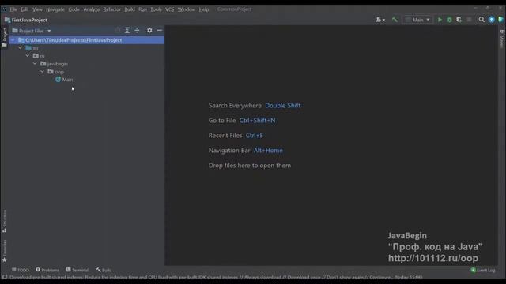The width and height of the screenshot is (506, 284).
Task: Open the user account dropdown icon
Action: point(379,20)
